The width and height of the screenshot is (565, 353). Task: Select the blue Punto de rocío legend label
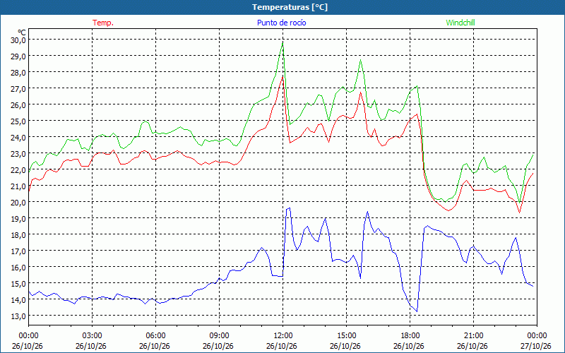tap(281, 23)
